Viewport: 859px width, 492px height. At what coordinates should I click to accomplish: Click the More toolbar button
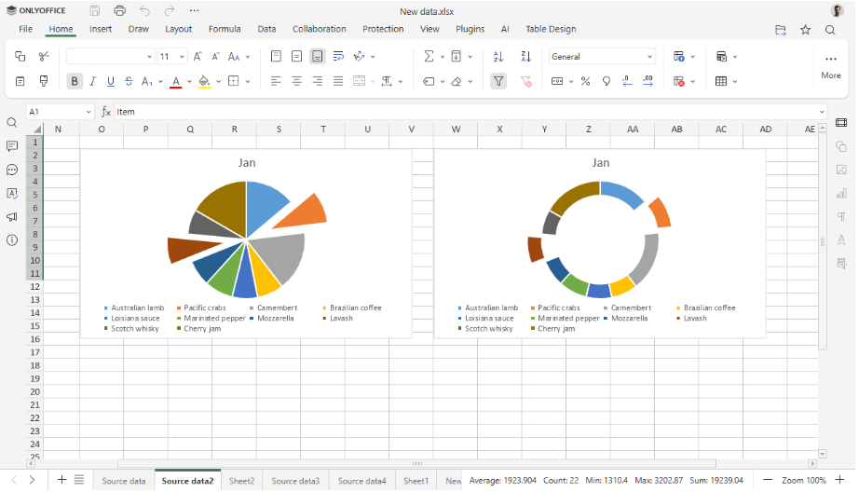tap(830, 67)
